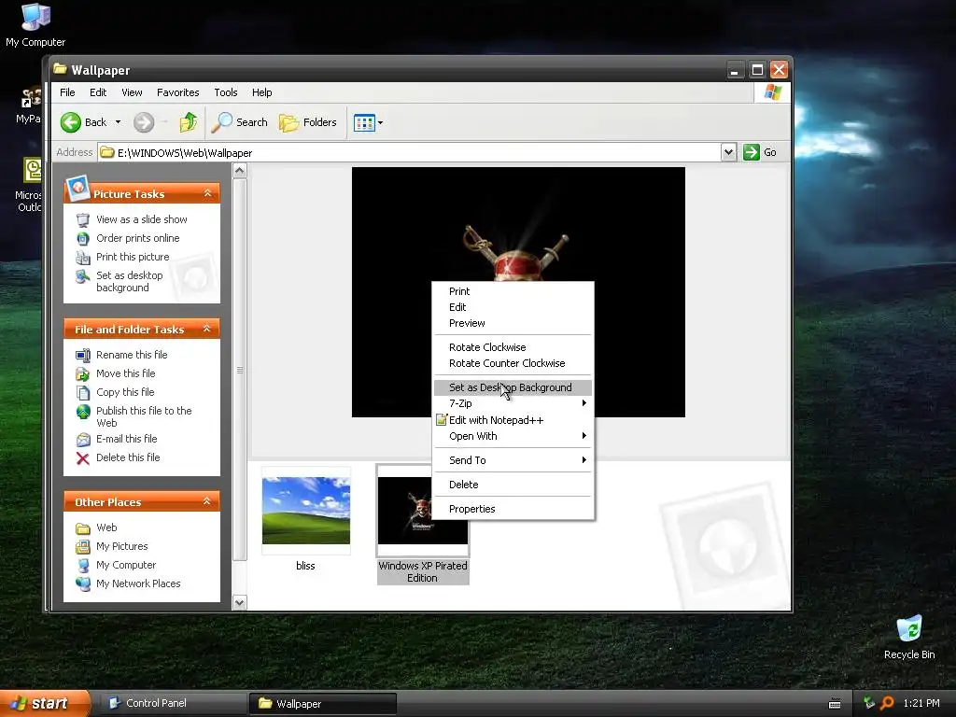Go up one folder level icon
This screenshot has height=717, width=956.
(189, 122)
